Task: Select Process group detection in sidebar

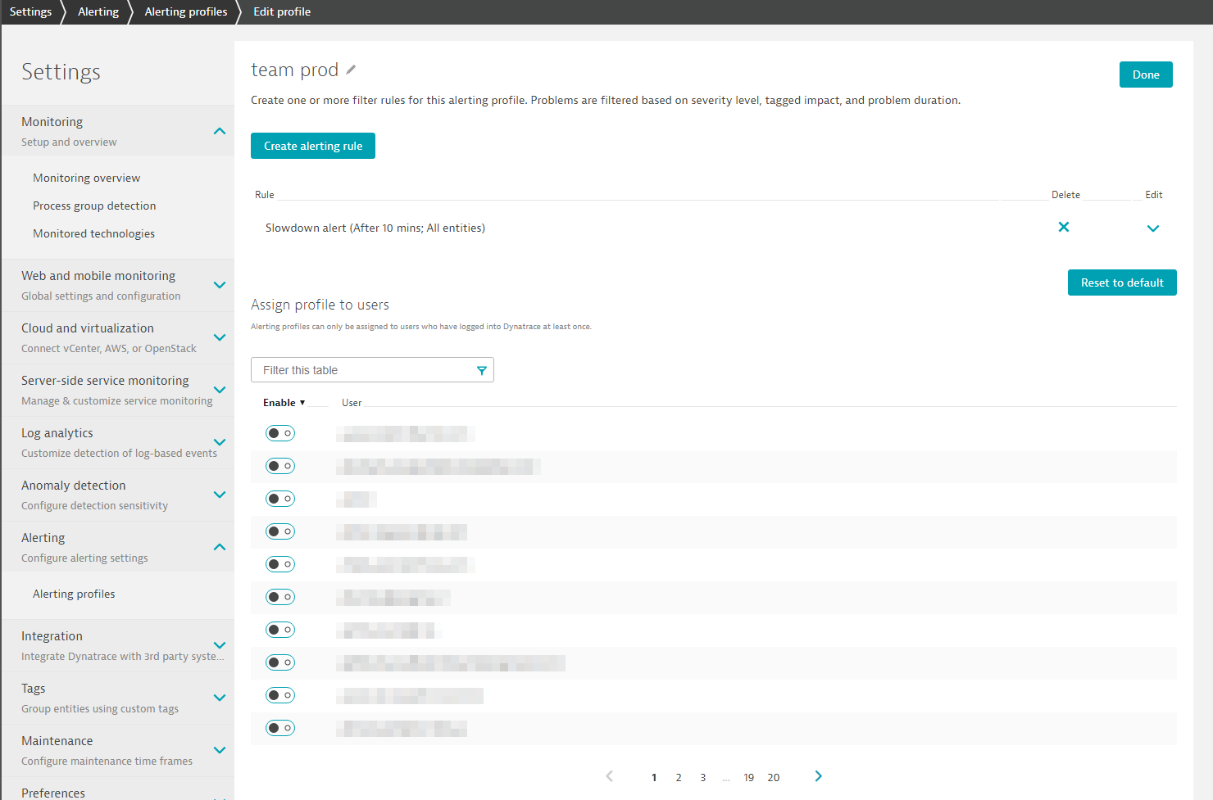Action: coord(94,206)
